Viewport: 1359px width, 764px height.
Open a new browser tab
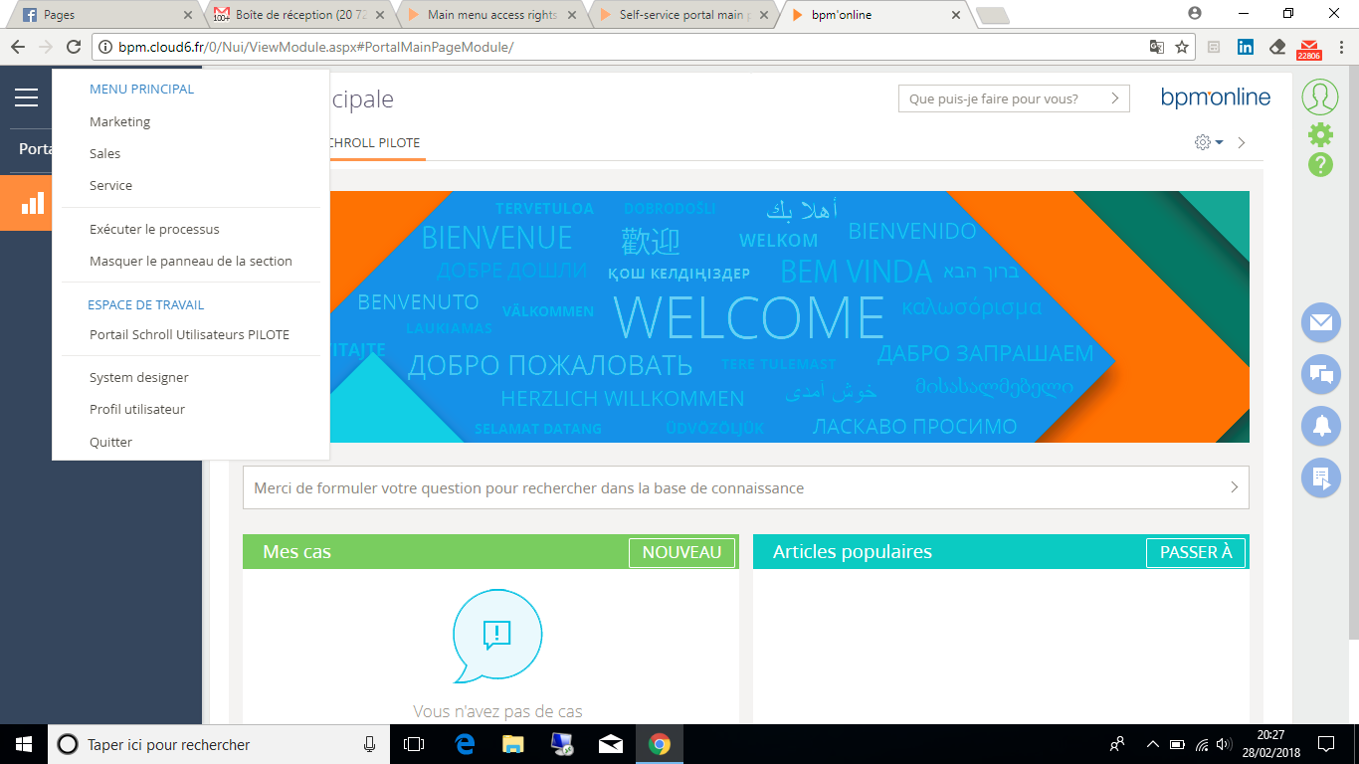[x=992, y=16]
